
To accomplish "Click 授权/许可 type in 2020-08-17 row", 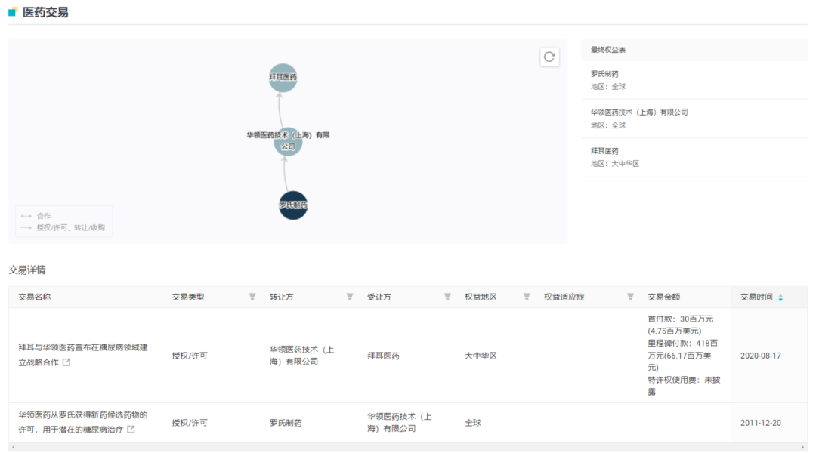I will pyautogui.click(x=190, y=356).
